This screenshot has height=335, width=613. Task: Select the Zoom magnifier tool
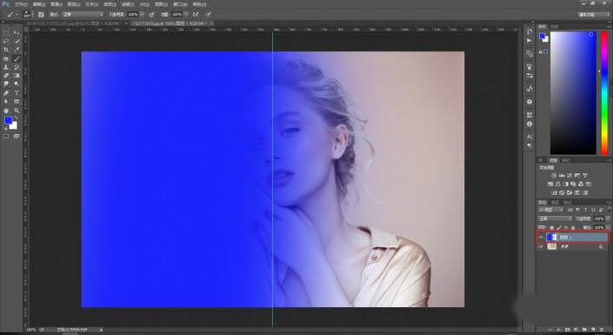click(17, 111)
